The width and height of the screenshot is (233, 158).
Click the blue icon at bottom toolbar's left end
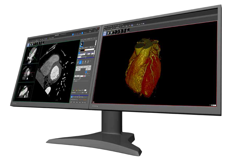pyautogui.click(x=72, y=97)
